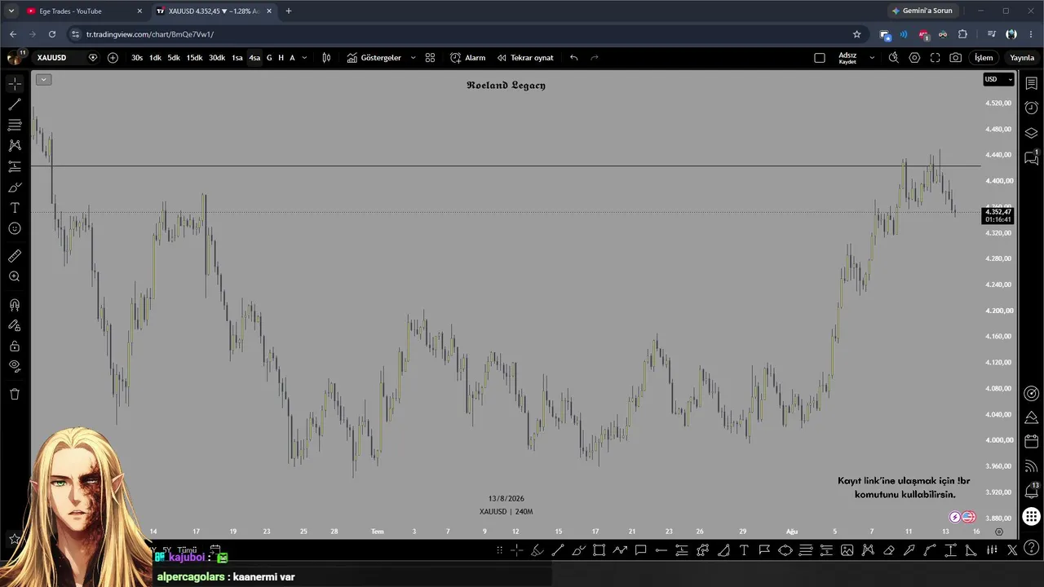The width and height of the screenshot is (1044, 587).
Task: Take a chart snapshot with camera icon
Action: (956, 58)
